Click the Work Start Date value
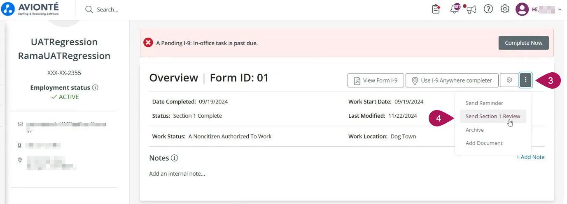The height and width of the screenshot is (204, 567). tap(409, 102)
